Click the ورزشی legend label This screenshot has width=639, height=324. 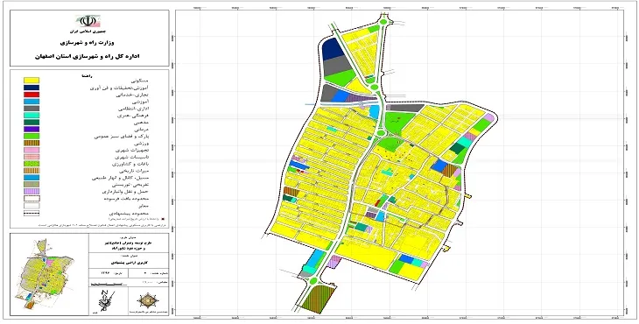143,144
